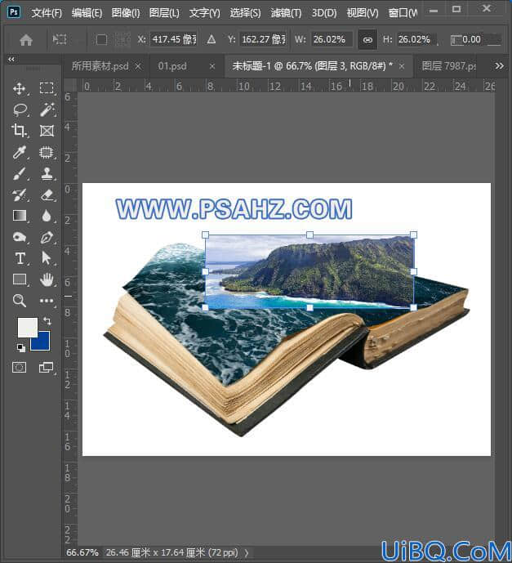Viewport: 512px width, 563px height.
Task: Select the Pen tool
Action: (x=47, y=237)
